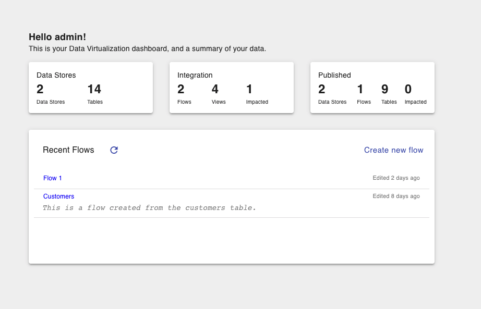This screenshot has height=309, width=481.
Task: Click the Edited 8 days ago timestamp
Action: click(x=396, y=196)
